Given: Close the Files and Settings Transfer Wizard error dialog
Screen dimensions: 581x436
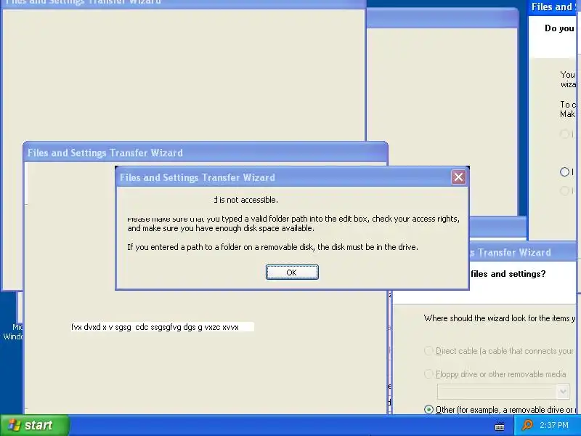Looking at the screenshot, I should [458, 177].
